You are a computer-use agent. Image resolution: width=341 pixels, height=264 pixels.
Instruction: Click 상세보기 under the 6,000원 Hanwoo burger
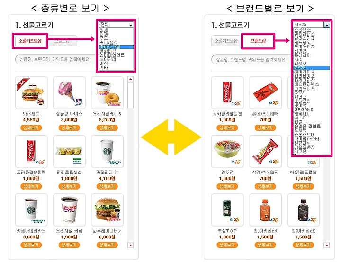click(x=107, y=245)
